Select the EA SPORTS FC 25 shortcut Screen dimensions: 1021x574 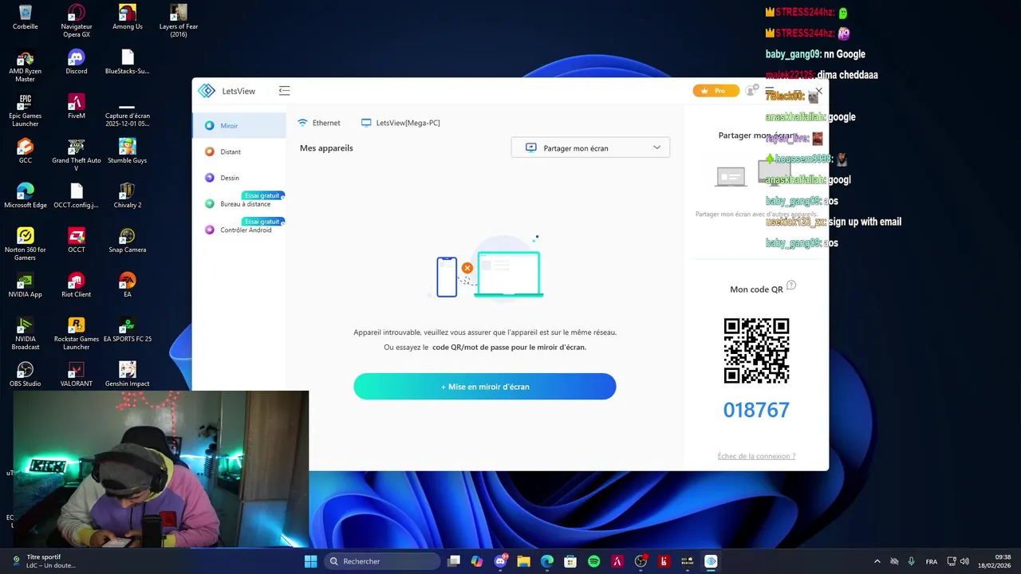coord(128,330)
